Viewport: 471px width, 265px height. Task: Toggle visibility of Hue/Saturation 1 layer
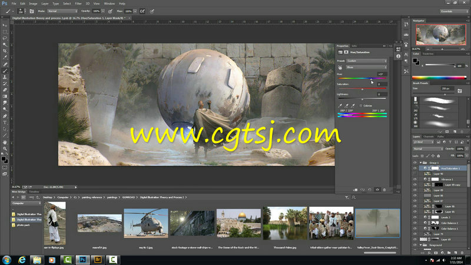[x=415, y=168]
